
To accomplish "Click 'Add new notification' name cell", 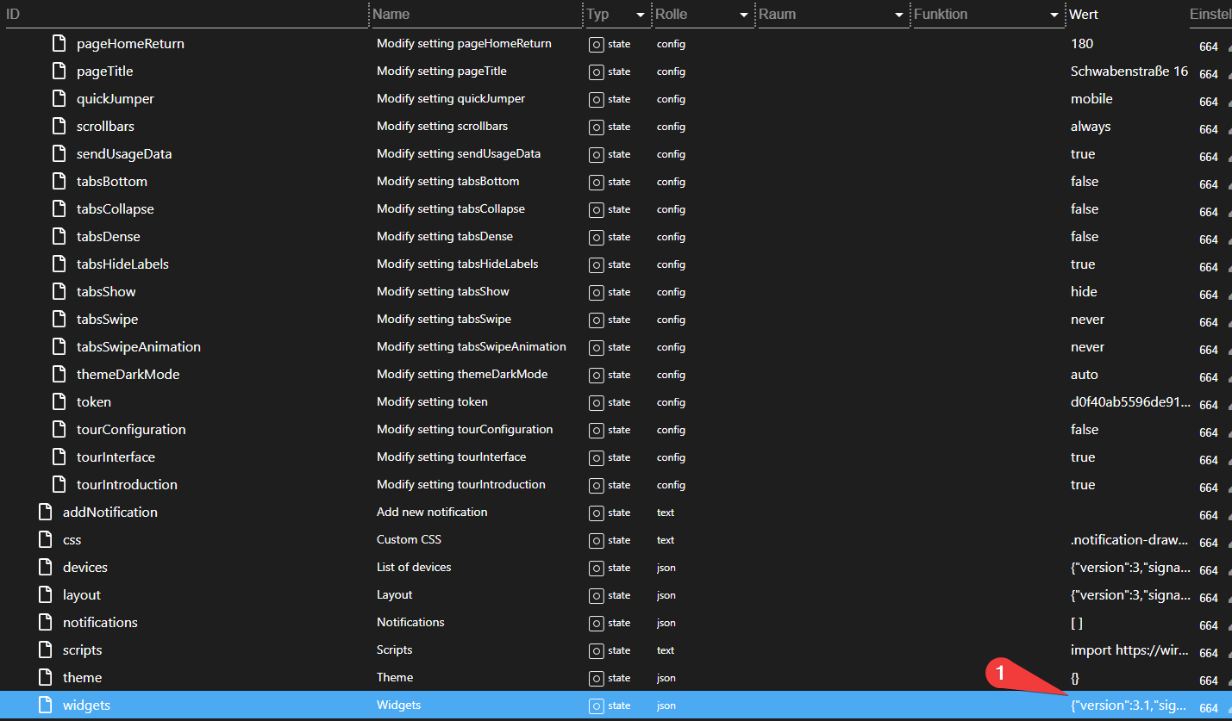I will pos(432,512).
